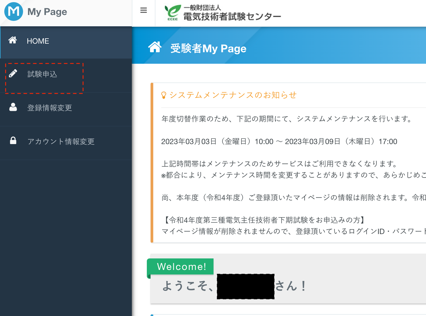Click the green Welcome! badge
This screenshot has width=426, height=316.
(181, 266)
